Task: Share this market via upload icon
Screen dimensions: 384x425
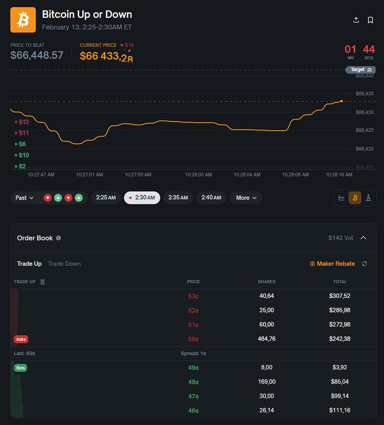Action: (x=356, y=20)
